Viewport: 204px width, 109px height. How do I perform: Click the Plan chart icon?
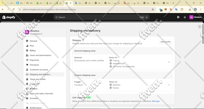click(27, 46)
